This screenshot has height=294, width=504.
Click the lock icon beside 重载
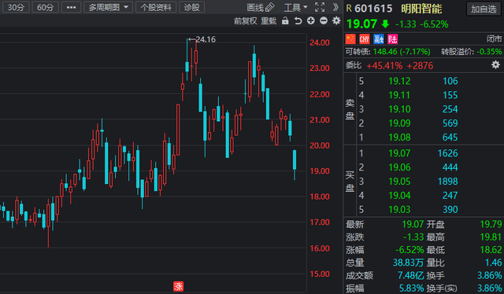coord(285,21)
